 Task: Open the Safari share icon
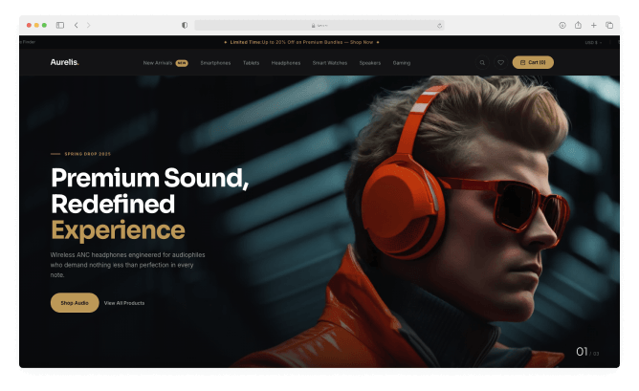[578, 25]
